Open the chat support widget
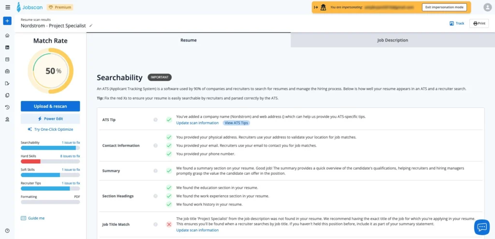Image resolution: width=495 pixels, height=239 pixels. [482, 227]
